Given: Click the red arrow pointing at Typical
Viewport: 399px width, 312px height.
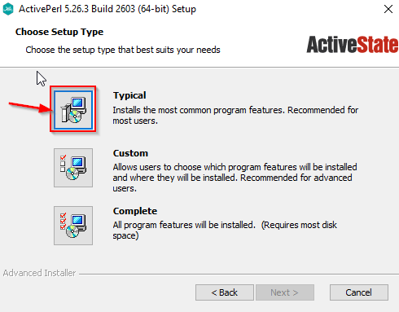Looking at the screenshot, I should [30, 107].
